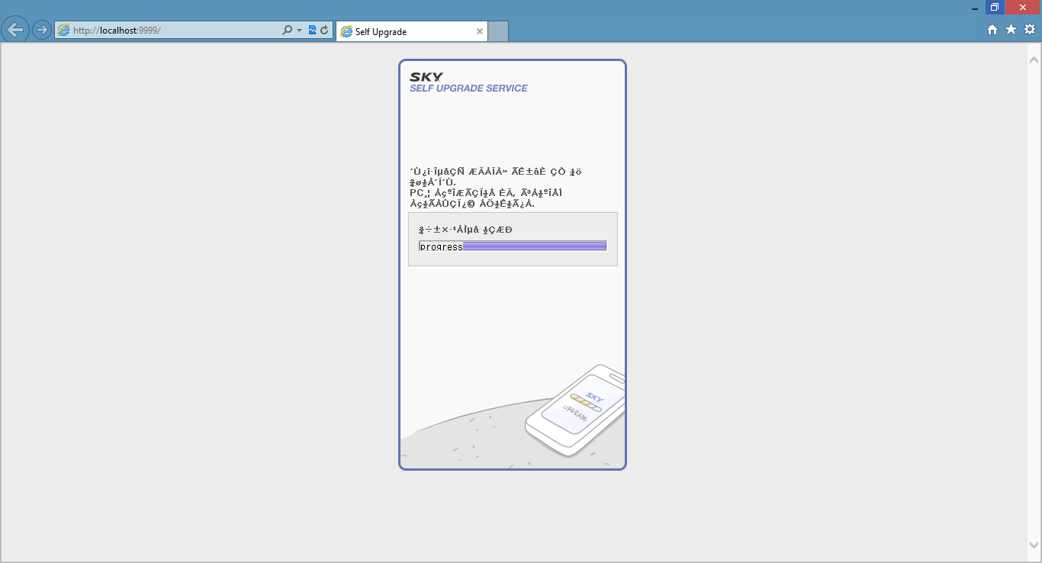This screenshot has width=1042, height=563.
Task: Minimize the browser window
Action: (975, 8)
